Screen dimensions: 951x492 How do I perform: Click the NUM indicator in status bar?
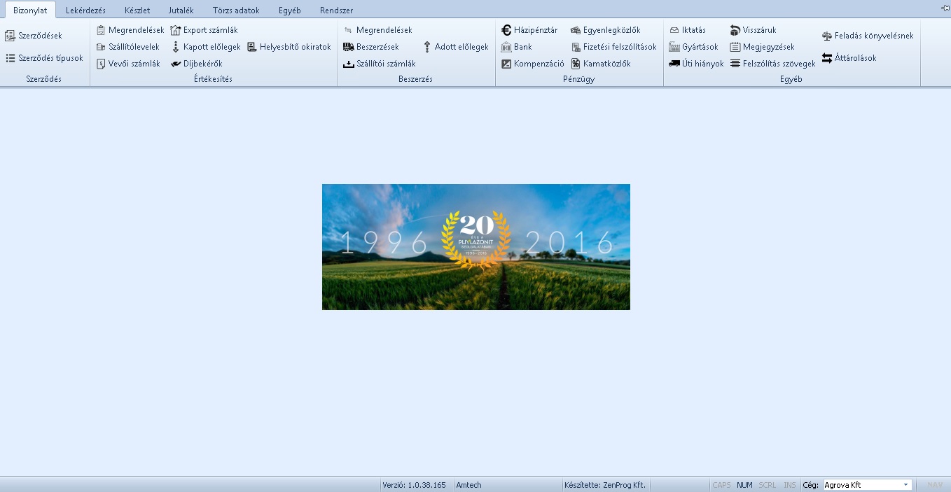(744, 485)
